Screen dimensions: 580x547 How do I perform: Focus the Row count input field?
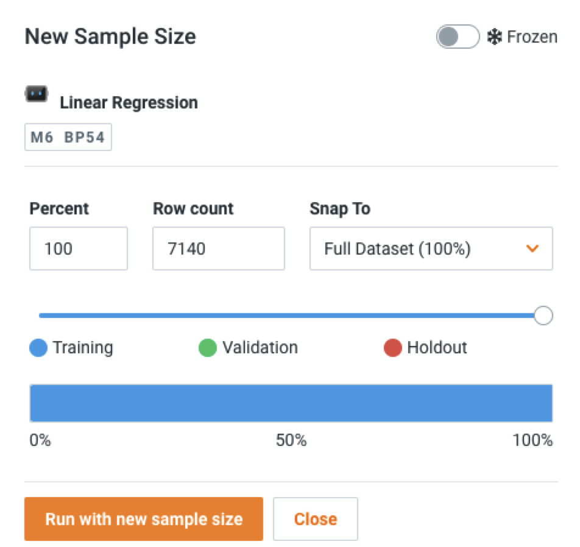point(218,249)
